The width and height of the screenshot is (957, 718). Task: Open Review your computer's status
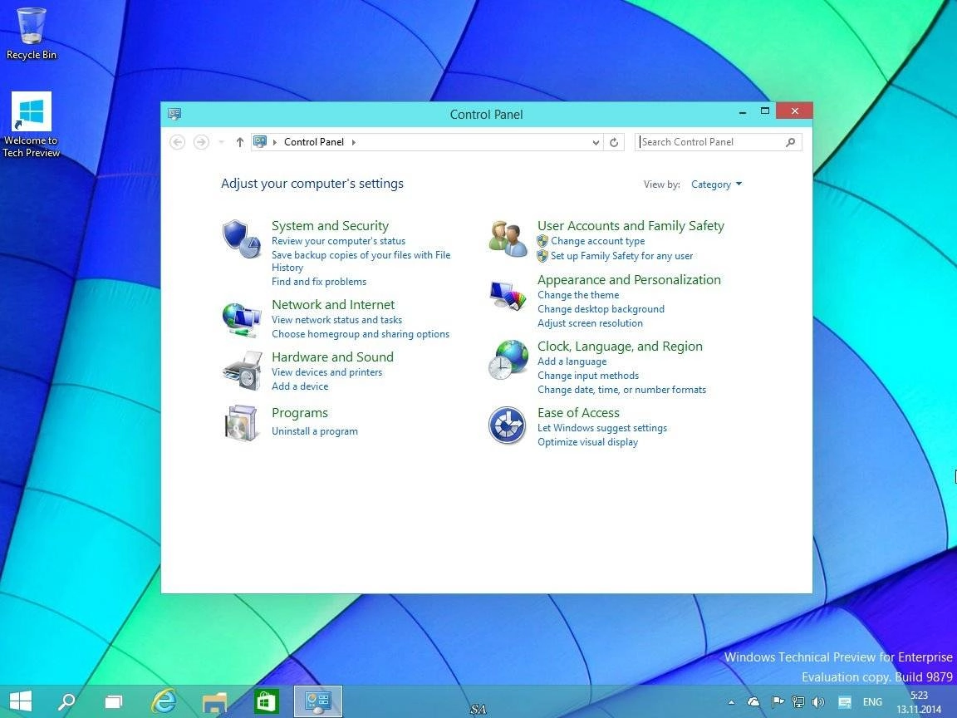click(338, 241)
